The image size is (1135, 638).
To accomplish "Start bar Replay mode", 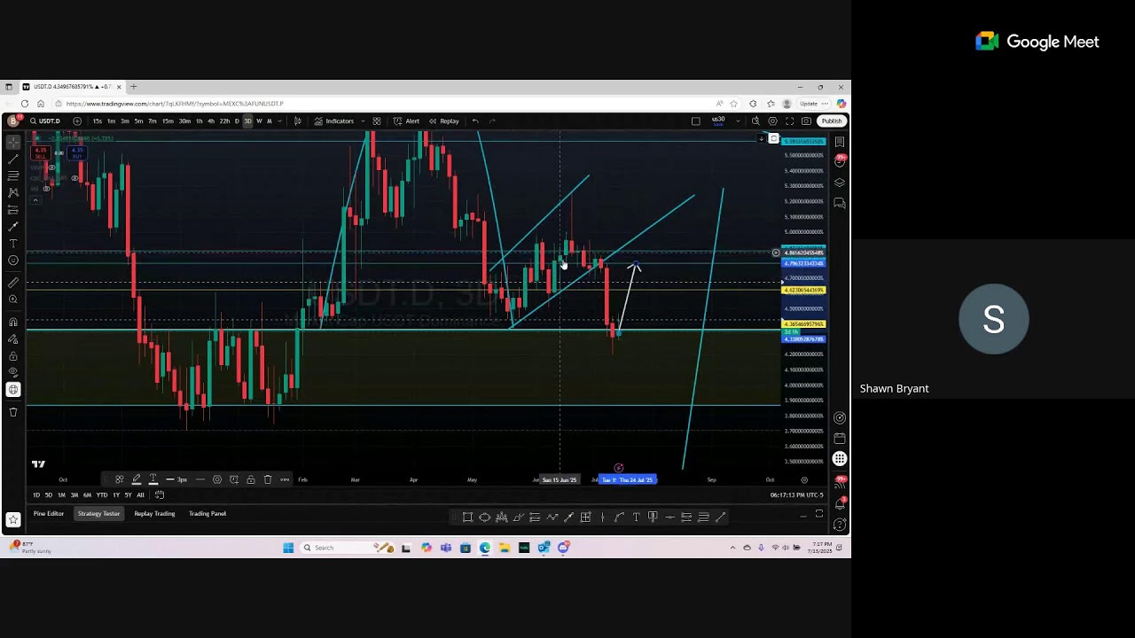I will (443, 121).
